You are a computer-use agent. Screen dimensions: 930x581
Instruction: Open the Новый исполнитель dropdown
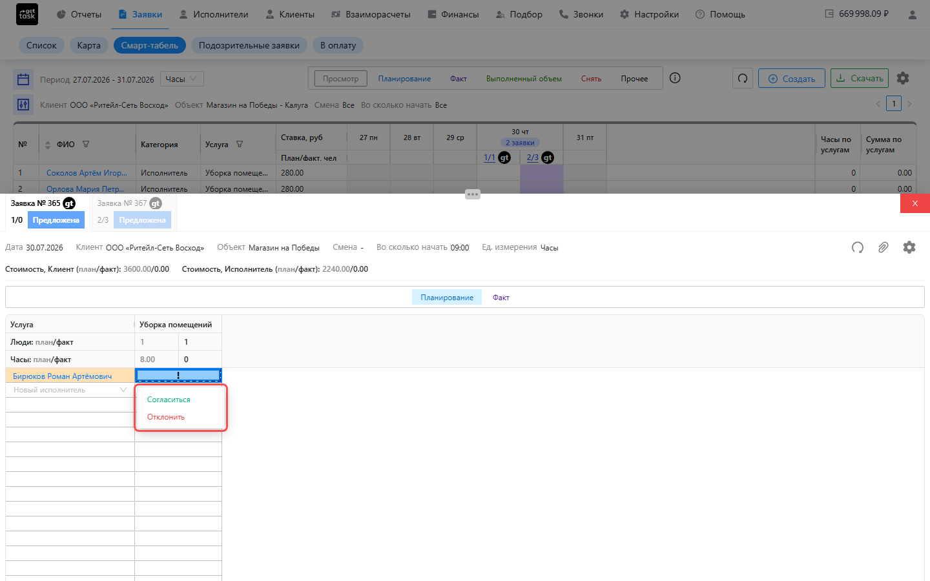[x=70, y=390]
